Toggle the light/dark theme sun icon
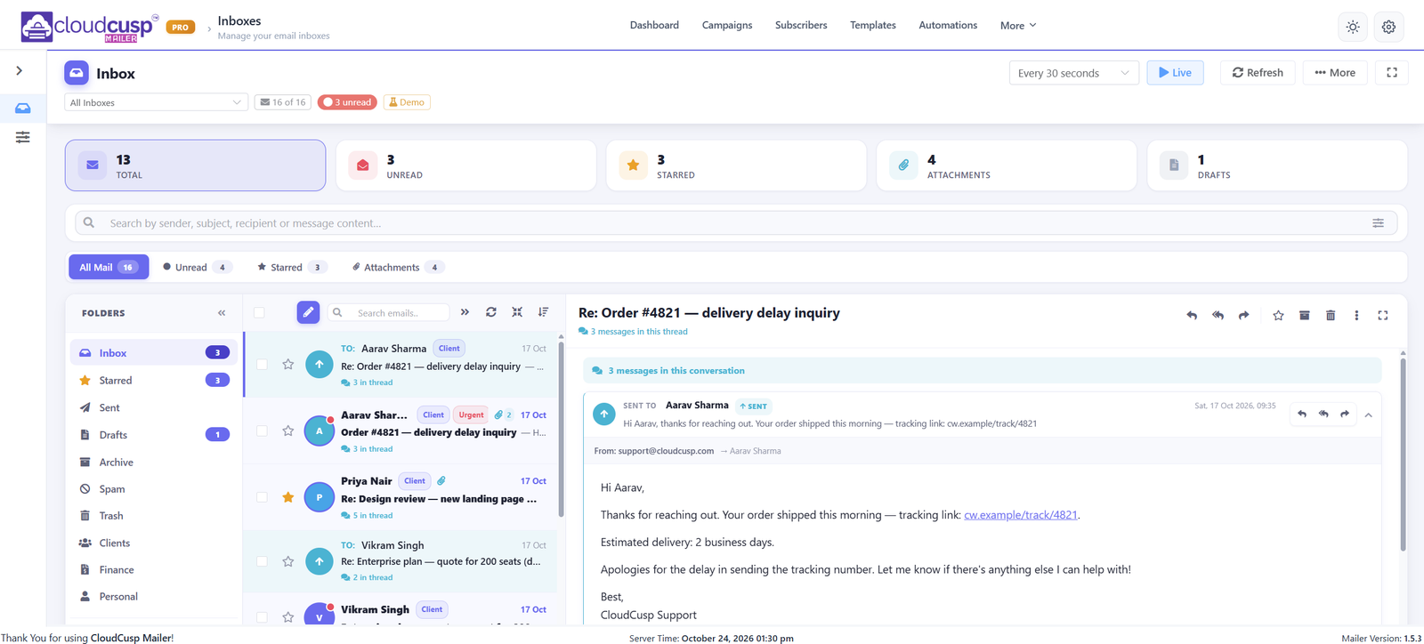This screenshot has width=1424, height=644. [1353, 27]
